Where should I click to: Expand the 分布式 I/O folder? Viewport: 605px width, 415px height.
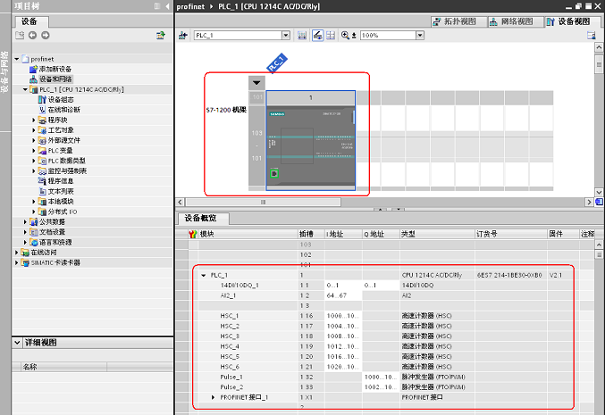point(34,212)
